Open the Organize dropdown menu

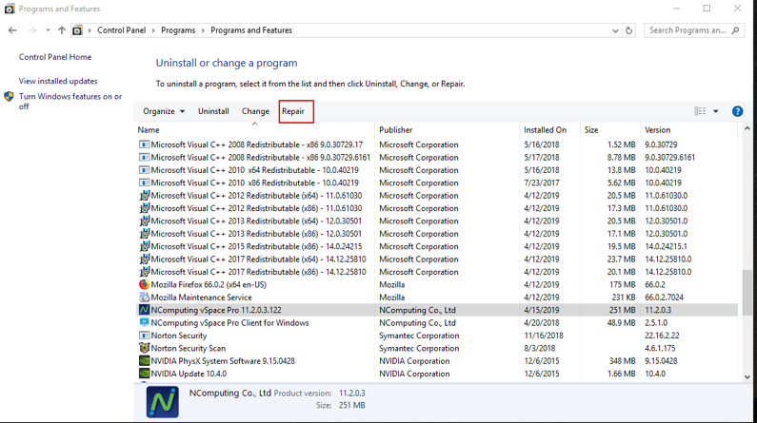pos(164,111)
